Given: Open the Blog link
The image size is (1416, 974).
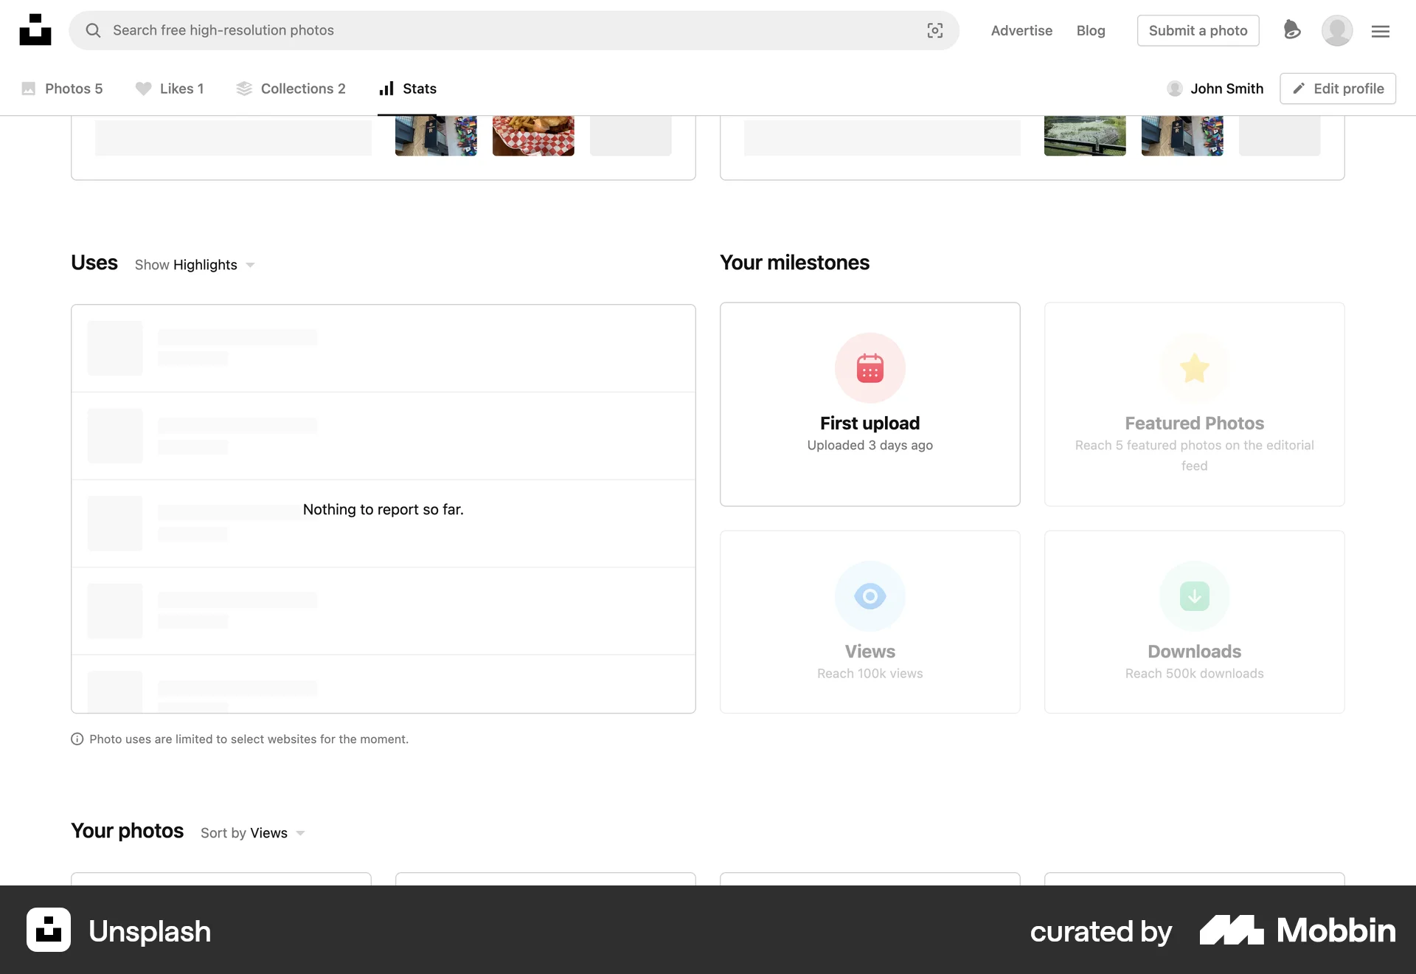Looking at the screenshot, I should [x=1091, y=30].
